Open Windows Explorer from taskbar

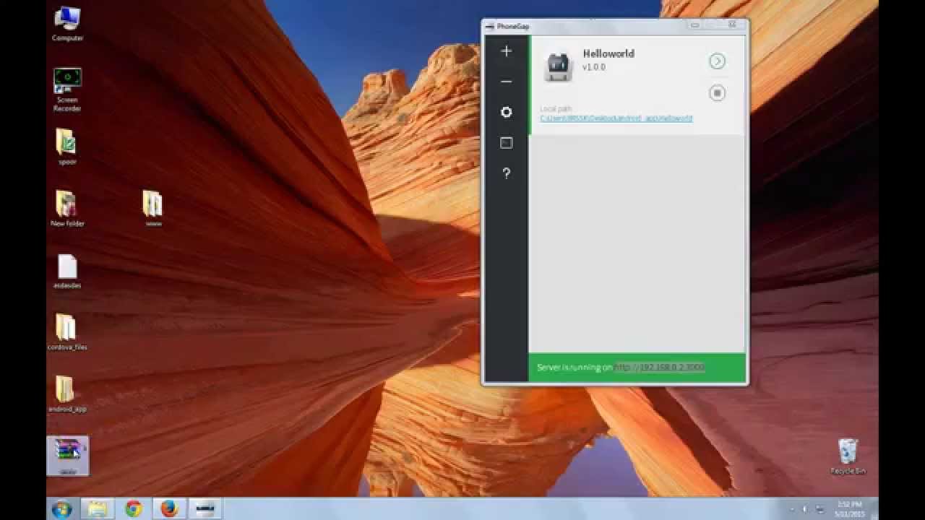pyautogui.click(x=98, y=508)
